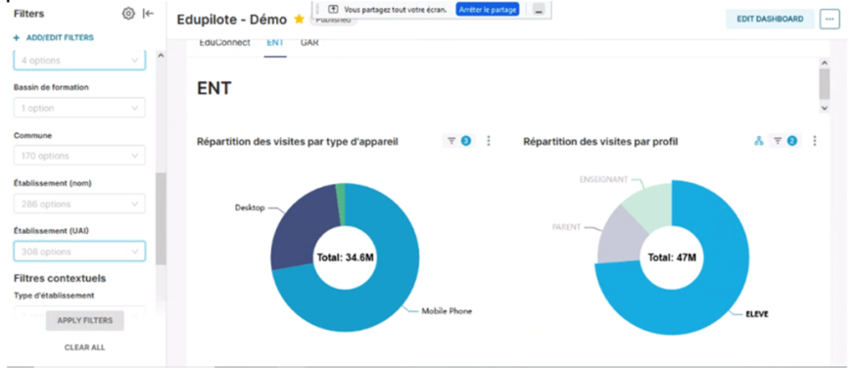Screen dimensions: 854x371
Task: Open the filter settings gear icon
Action: [x=128, y=14]
